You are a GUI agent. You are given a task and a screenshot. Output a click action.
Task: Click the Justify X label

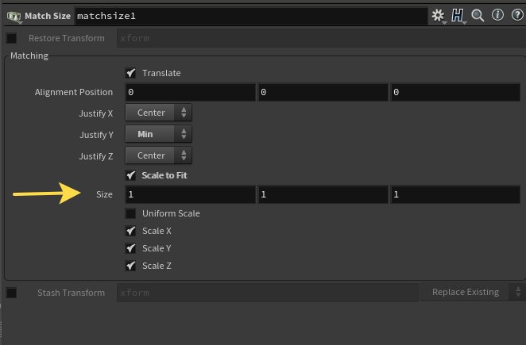[96, 113]
